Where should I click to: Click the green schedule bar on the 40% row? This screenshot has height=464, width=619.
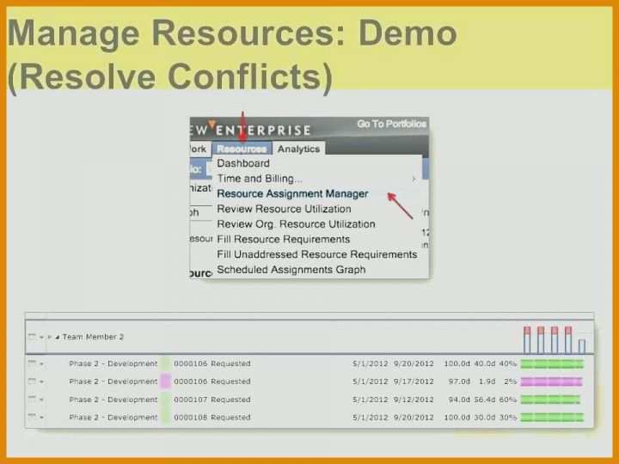point(552,363)
